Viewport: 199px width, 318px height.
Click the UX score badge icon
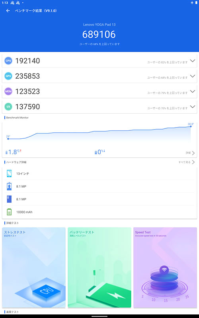tap(8, 107)
